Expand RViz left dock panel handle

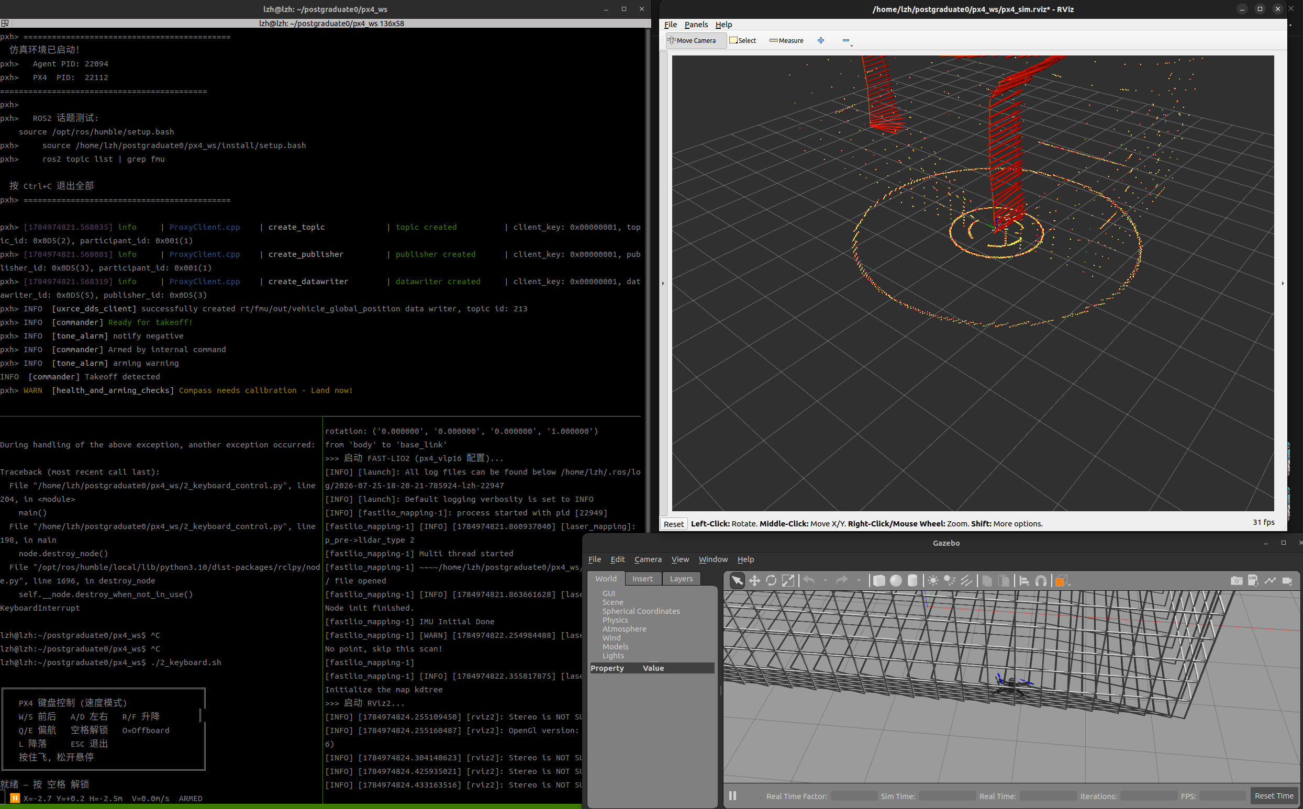click(x=663, y=284)
